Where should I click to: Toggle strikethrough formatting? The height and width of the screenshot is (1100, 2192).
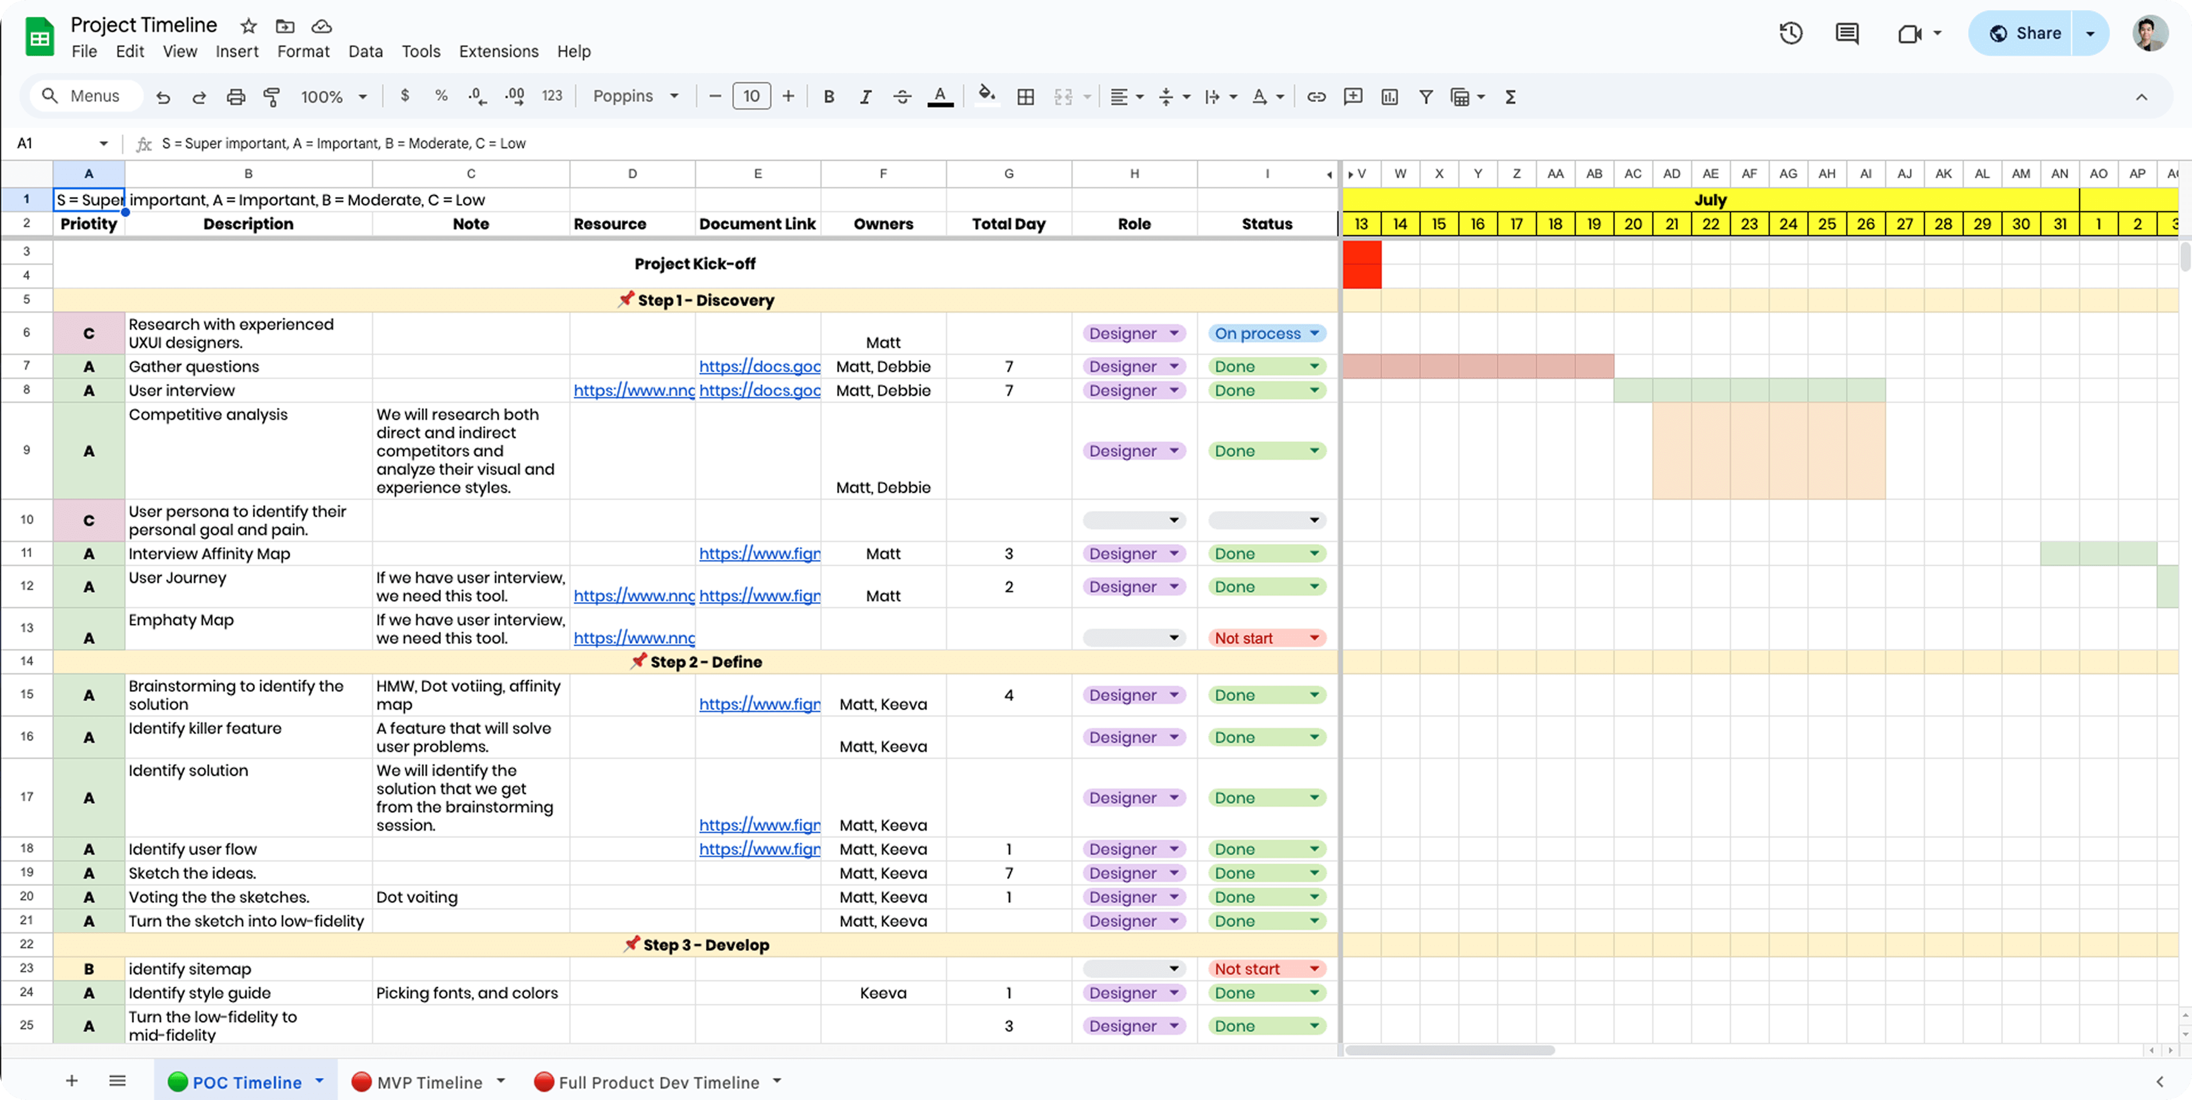coord(902,97)
